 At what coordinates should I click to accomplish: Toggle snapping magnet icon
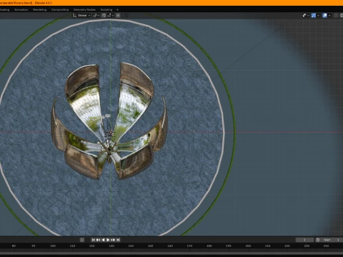104,16
